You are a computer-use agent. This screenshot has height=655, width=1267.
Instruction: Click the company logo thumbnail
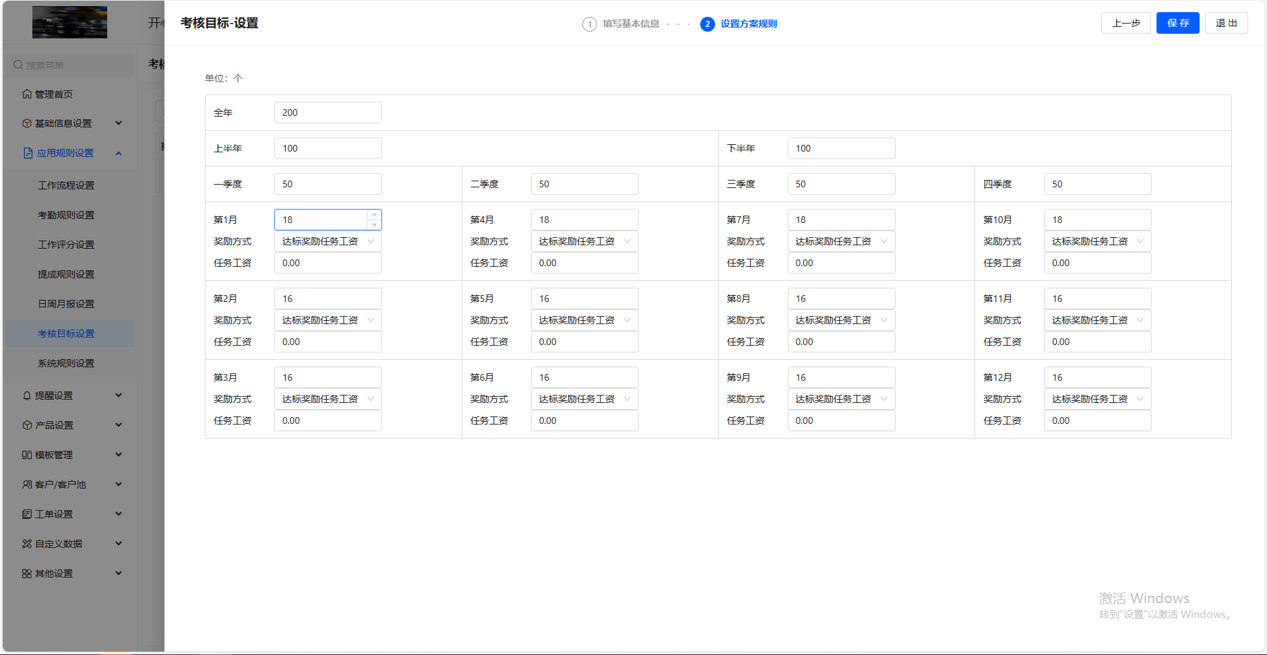click(x=69, y=22)
